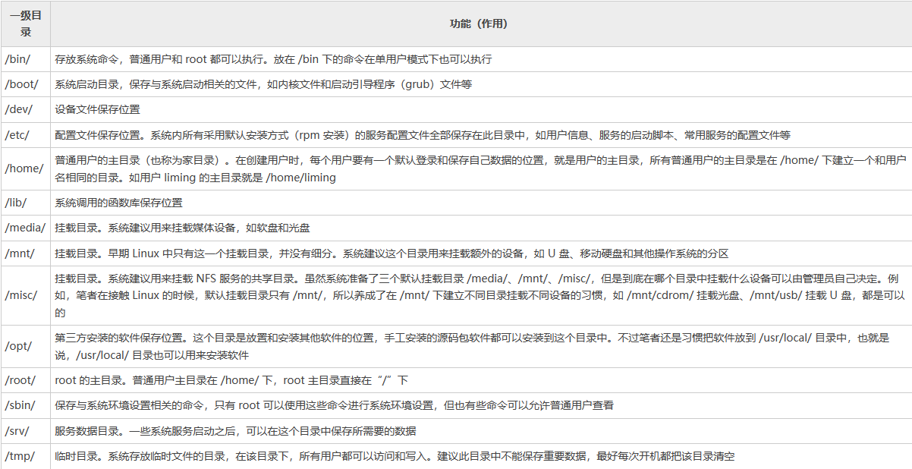
Task: Select the /sbin/ directory cell
Action: (x=20, y=405)
